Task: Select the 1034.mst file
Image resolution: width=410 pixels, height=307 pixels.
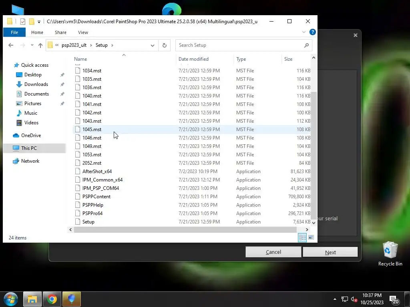Action: pos(92,71)
